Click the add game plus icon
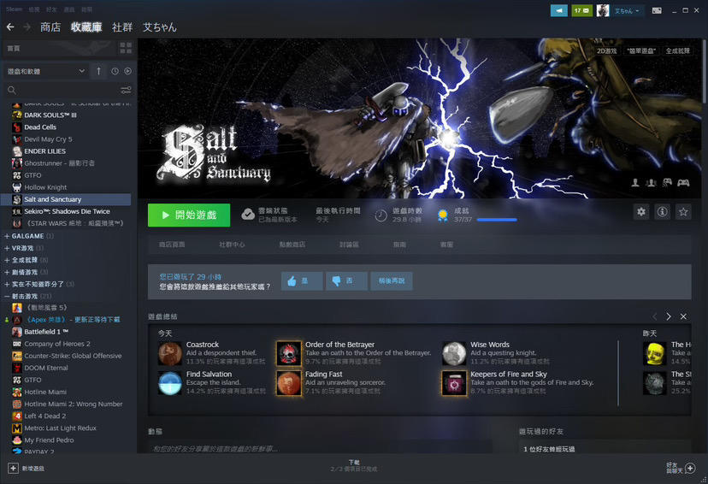This screenshot has height=484, width=708. [x=13, y=469]
